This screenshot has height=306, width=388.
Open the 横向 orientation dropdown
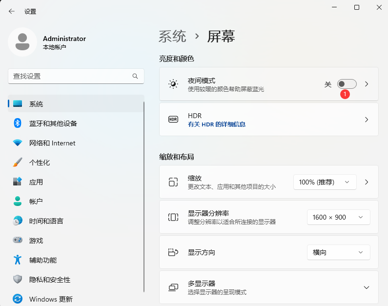click(x=339, y=252)
